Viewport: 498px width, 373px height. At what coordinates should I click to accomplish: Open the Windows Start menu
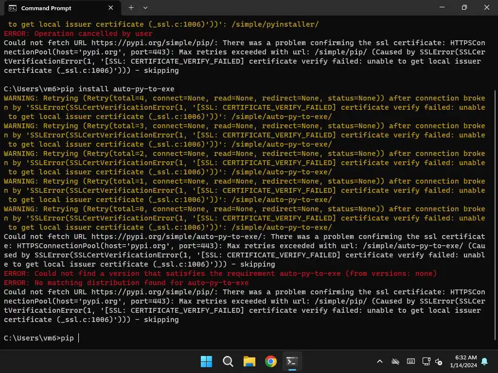(x=206, y=361)
